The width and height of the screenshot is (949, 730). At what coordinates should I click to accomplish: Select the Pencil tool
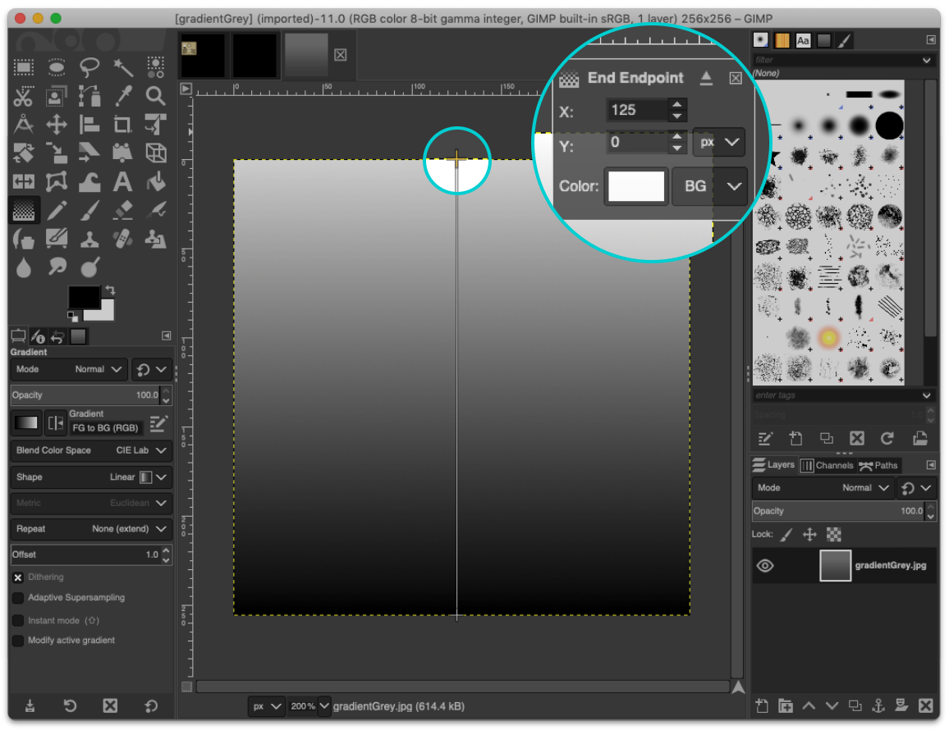tap(57, 210)
